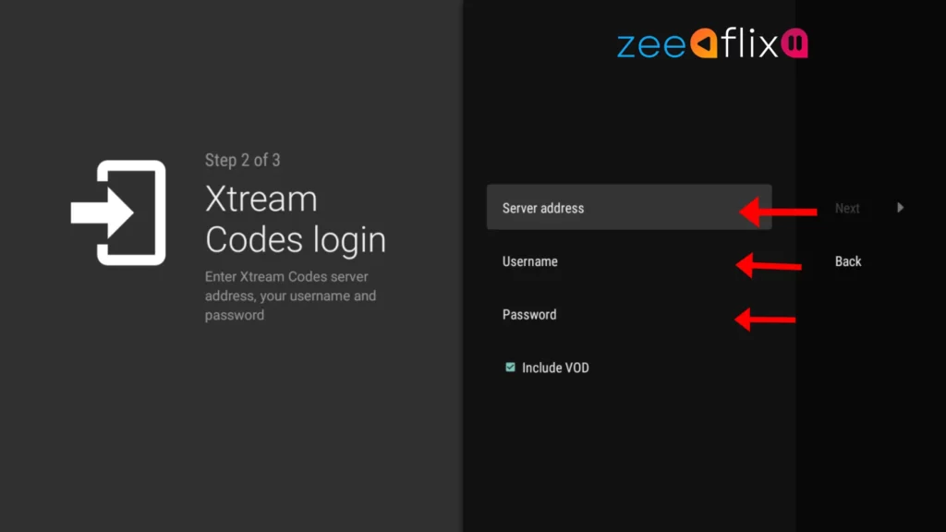
Task: Click the 'Enter Xtream Codes server address' description
Action: pyautogui.click(x=290, y=296)
